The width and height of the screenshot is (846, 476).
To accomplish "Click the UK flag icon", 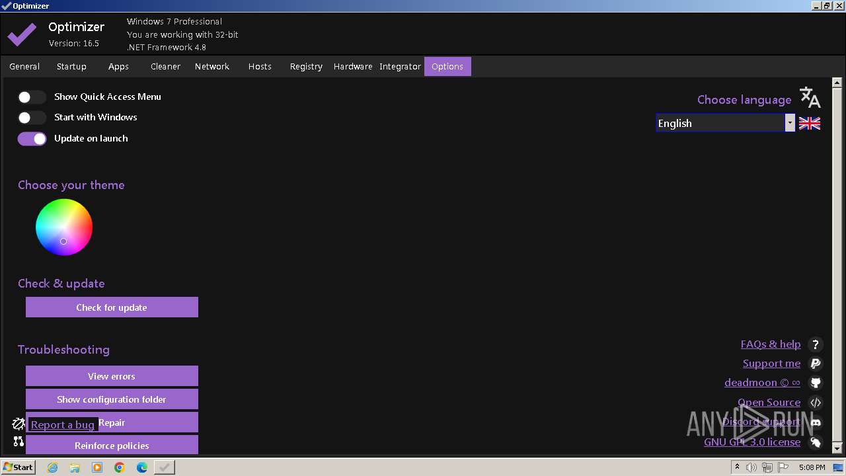I will point(810,123).
